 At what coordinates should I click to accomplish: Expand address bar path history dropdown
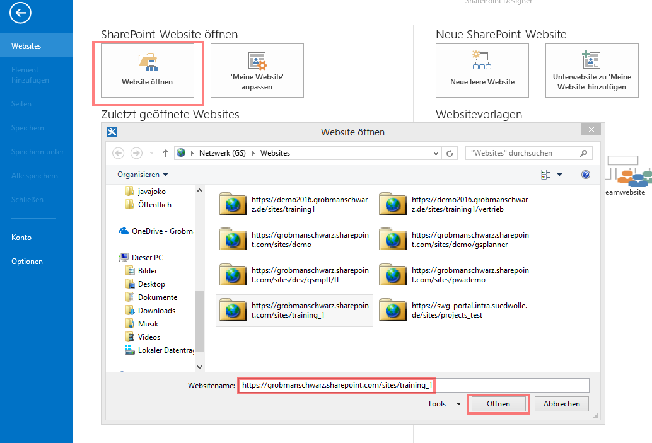click(436, 153)
